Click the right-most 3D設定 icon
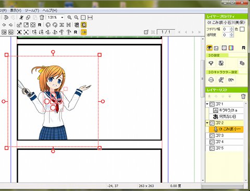The height and width of the screenshot is (191, 250). point(242,63)
